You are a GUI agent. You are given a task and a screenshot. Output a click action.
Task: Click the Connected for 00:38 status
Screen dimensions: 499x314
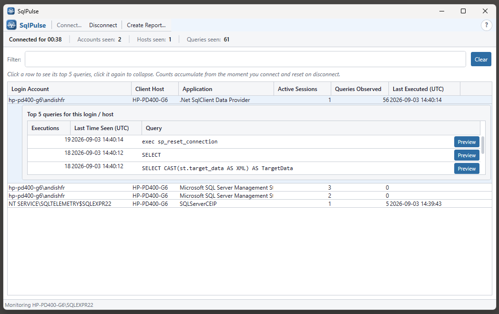point(35,40)
